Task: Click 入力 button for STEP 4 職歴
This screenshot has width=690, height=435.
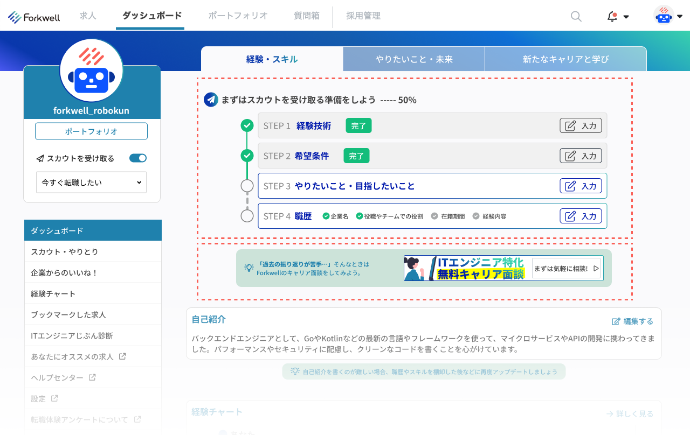Action: (x=581, y=216)
